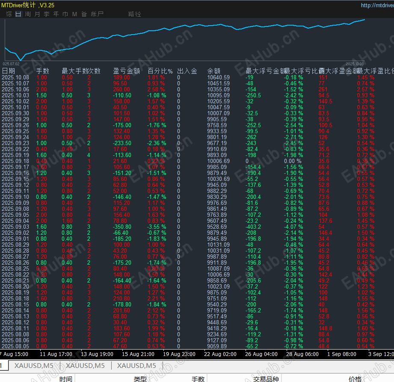Click the 路径 path button
Image resolution: width=394 pixels, height=382 pixels.
pyautogui.click(x=135, y=14)
